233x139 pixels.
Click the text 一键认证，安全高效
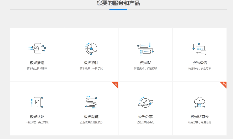(37, 122)
